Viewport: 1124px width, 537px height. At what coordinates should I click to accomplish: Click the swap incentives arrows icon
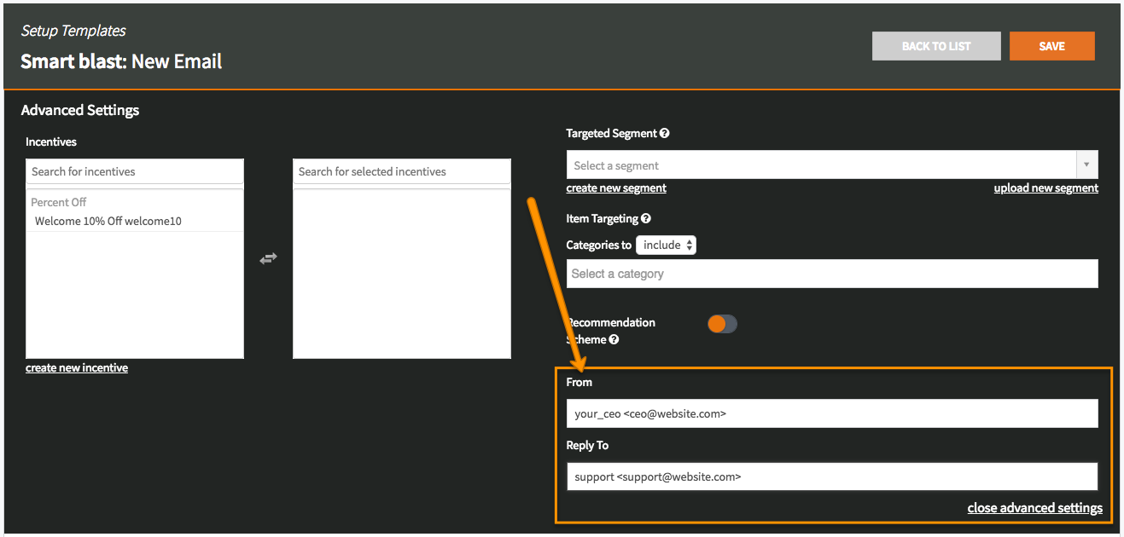(x=268, y=258)
